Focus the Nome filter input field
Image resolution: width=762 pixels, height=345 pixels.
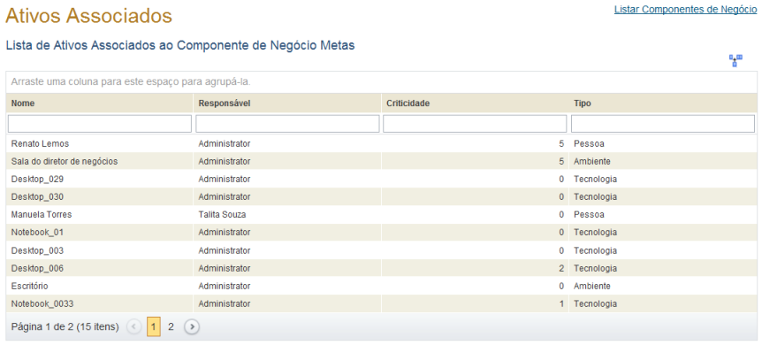(100, 124)
